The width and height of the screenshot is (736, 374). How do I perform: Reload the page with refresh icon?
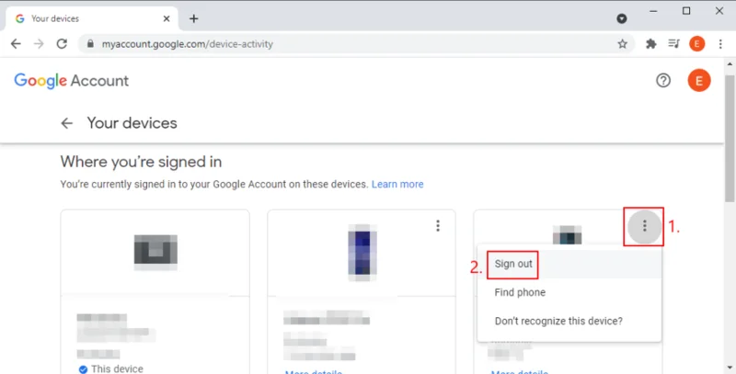point(62,44)
